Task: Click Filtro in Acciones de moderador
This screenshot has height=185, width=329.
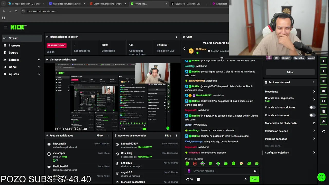Action: point(168,136)
